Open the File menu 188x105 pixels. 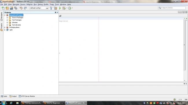[x=2, y=4]
